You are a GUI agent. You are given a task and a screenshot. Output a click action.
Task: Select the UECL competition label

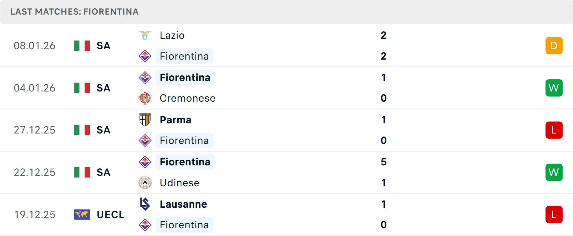110,215
